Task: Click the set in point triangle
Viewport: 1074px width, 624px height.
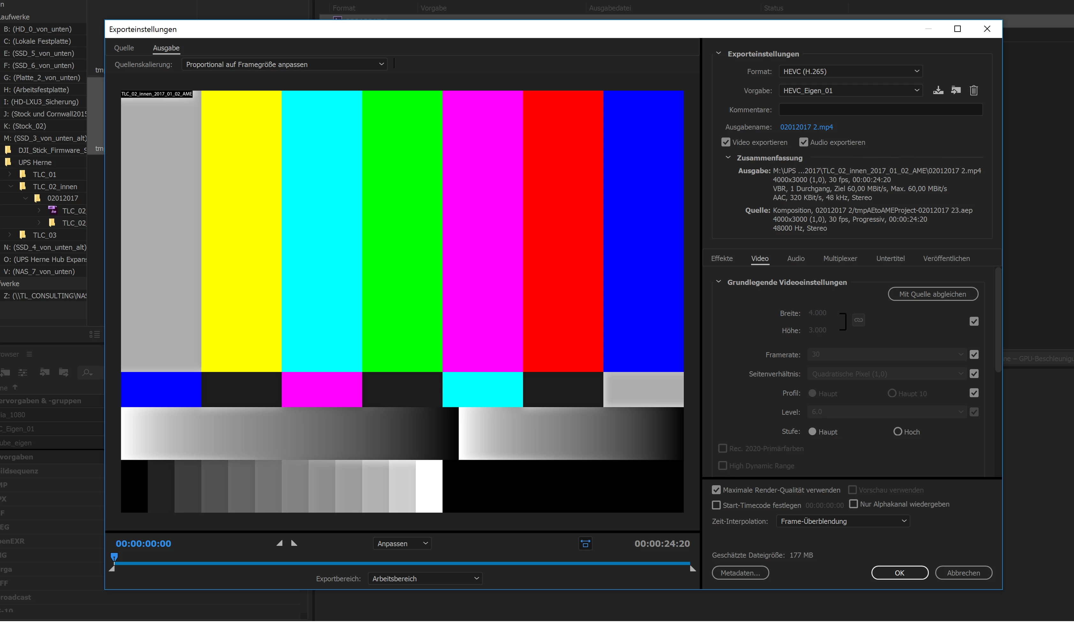Action: pyautogui.click(x=280, y=543)
